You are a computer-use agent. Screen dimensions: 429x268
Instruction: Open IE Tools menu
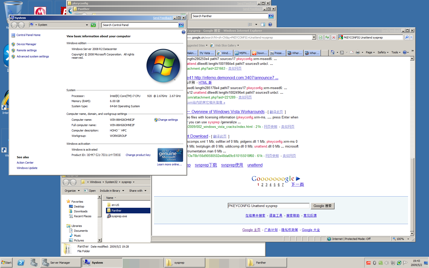pos(396,52)
